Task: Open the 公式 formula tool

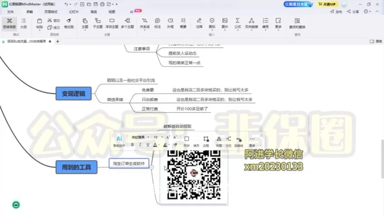Action: pyautogui.click(x=237, y=23)
